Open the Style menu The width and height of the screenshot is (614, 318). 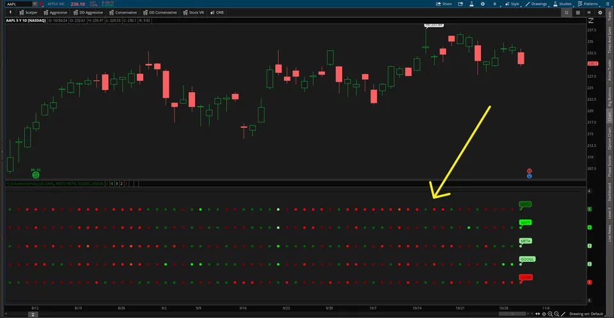512,4
